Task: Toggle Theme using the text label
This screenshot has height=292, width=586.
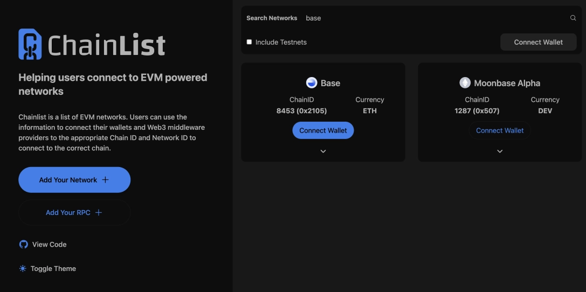Action: [x=53, y=269]
